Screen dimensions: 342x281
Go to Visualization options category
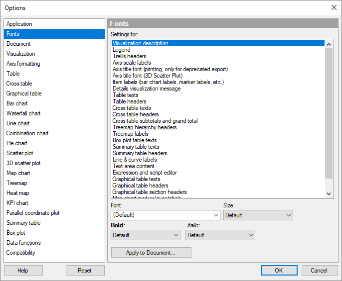tap(21, 54)
